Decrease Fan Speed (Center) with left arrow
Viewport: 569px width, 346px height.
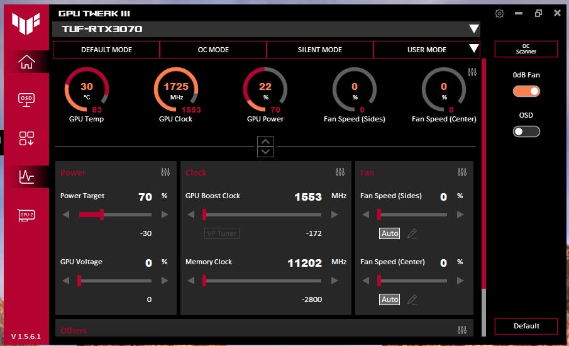366,281
